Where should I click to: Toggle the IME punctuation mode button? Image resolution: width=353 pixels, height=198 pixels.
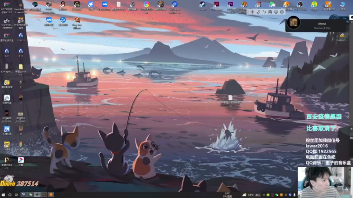click(x=264, y=12)
